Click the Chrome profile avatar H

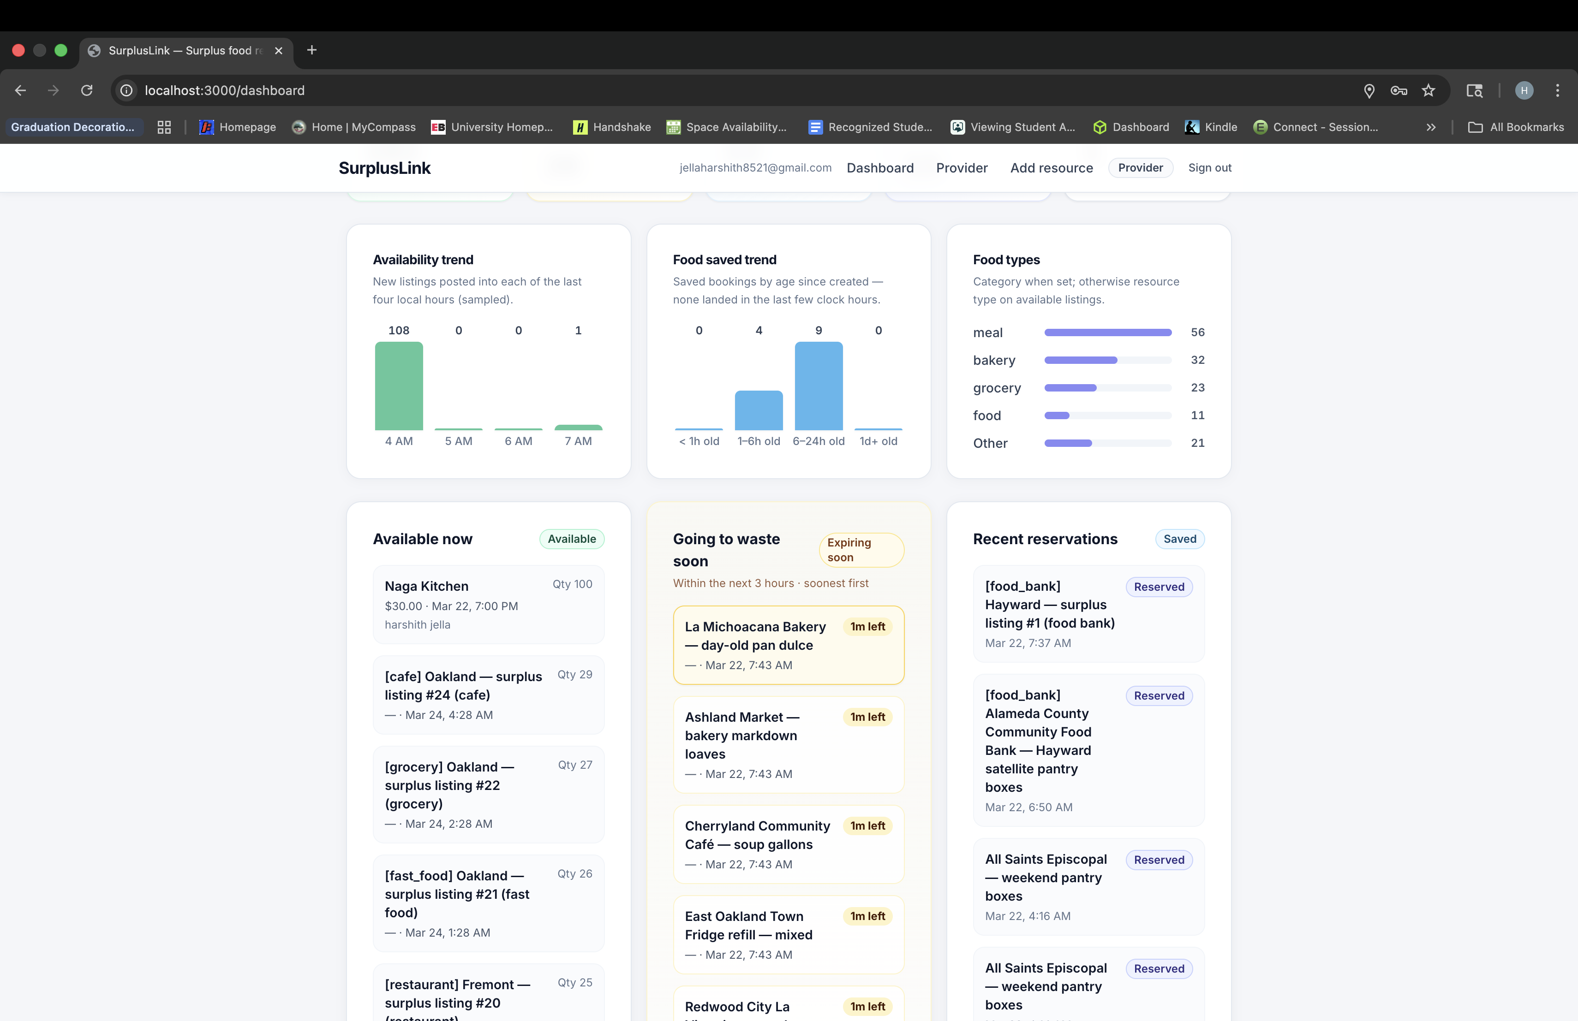(1524, 90)
